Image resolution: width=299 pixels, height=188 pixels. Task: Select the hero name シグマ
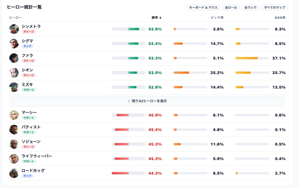pos(27,41)
